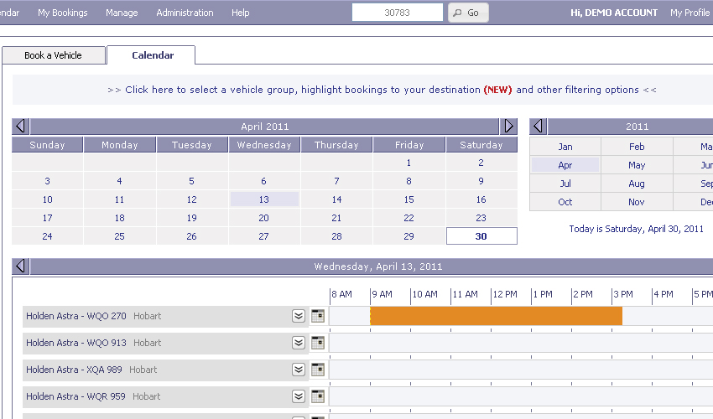The width and height of the screenshot is (713, 419).
Task: Switch to Book a Vehicle tab
Action: [x=54, y=55]
